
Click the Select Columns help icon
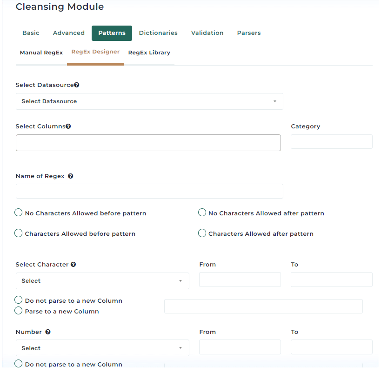point(68,127)
